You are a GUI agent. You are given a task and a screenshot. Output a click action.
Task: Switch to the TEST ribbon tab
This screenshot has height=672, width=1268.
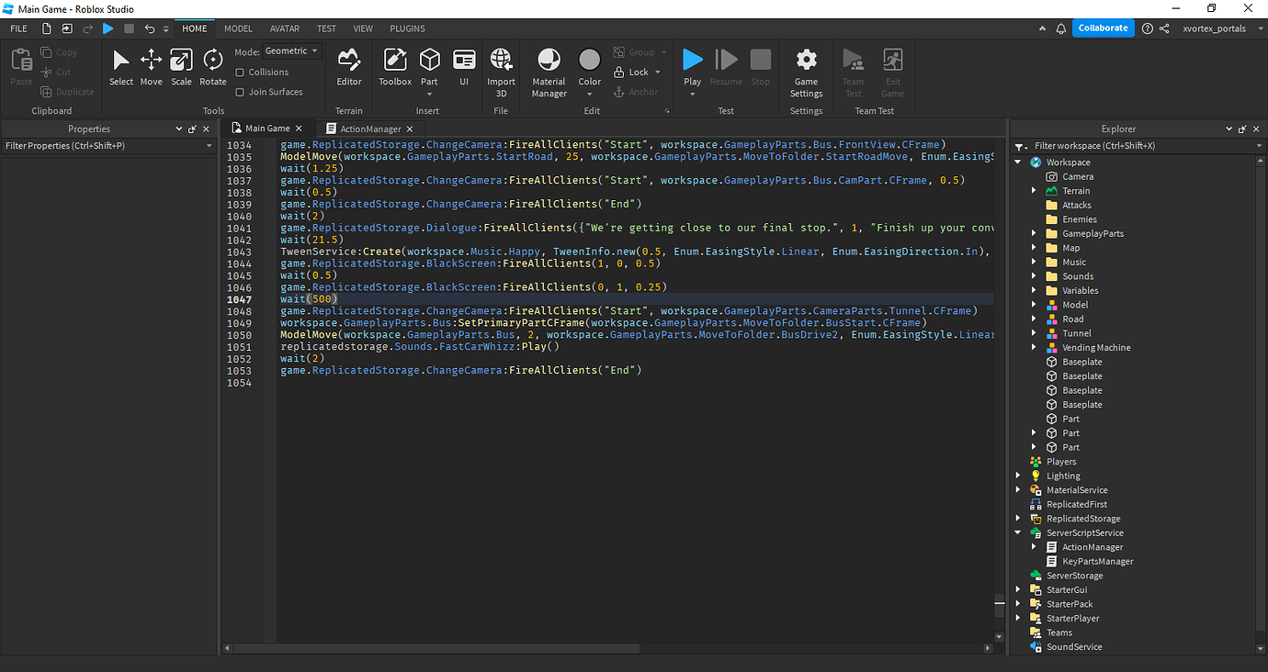[326, 28]
